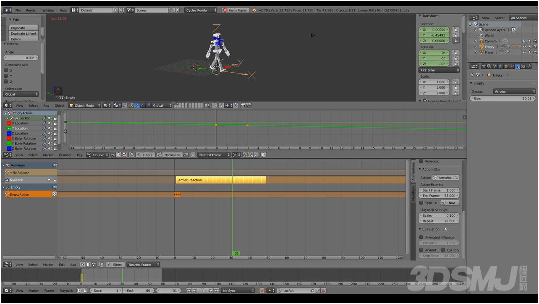Open the Object properties tab cube icon

tap(505, 66)
